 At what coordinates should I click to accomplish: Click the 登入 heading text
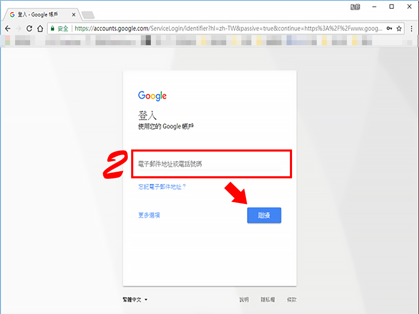[147, 116]
